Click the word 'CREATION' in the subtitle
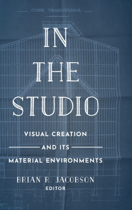 pos(69,134)
